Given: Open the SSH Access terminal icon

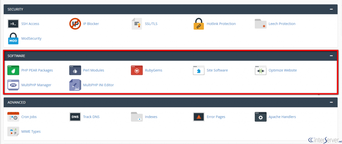Looking at the screenshot, I should click(x=13, y=24).
